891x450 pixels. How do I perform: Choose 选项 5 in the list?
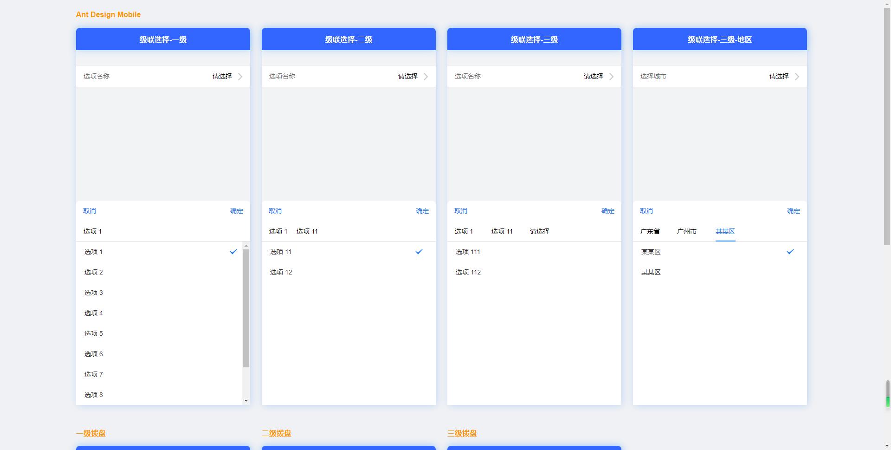(159, 333)
